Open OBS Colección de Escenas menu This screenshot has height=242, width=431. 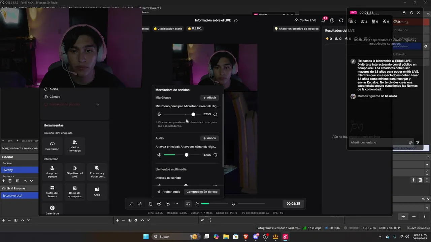[82, 8]
